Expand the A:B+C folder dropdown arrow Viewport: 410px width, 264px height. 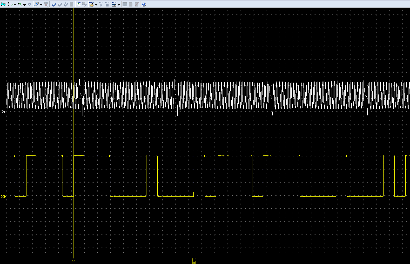point(96,5)
